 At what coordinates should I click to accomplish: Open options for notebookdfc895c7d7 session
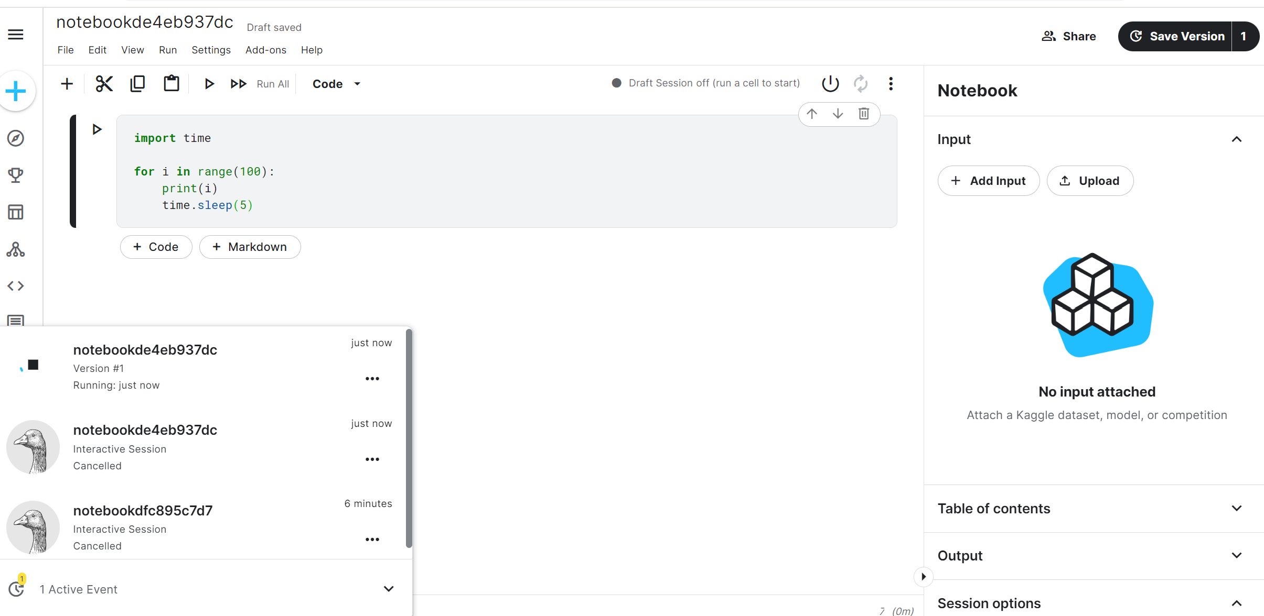click(x=372, y=540)
